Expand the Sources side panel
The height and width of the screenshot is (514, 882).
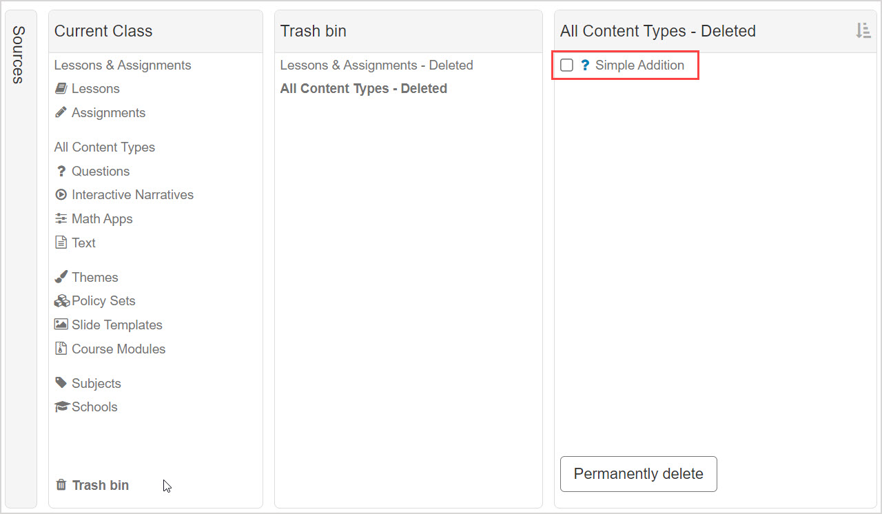[19, 55]
